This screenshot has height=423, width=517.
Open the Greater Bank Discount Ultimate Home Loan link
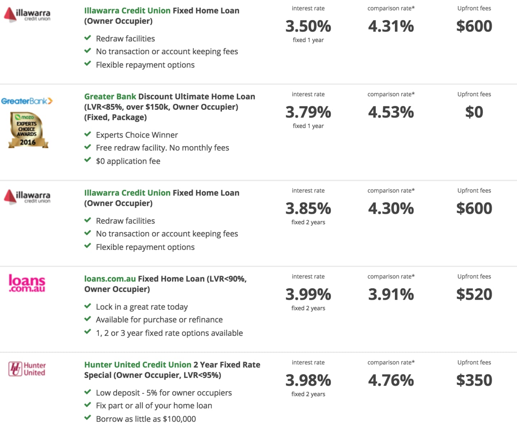(169, 97)
